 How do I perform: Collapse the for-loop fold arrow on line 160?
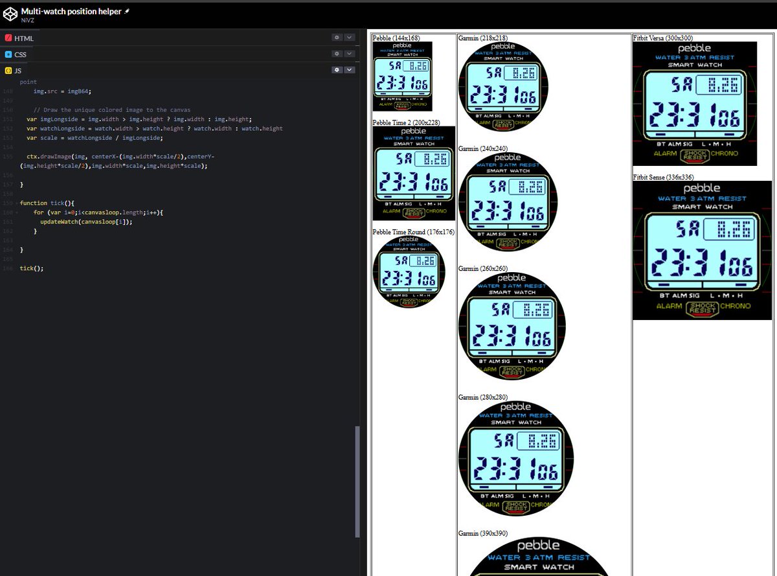pos(16,213)
